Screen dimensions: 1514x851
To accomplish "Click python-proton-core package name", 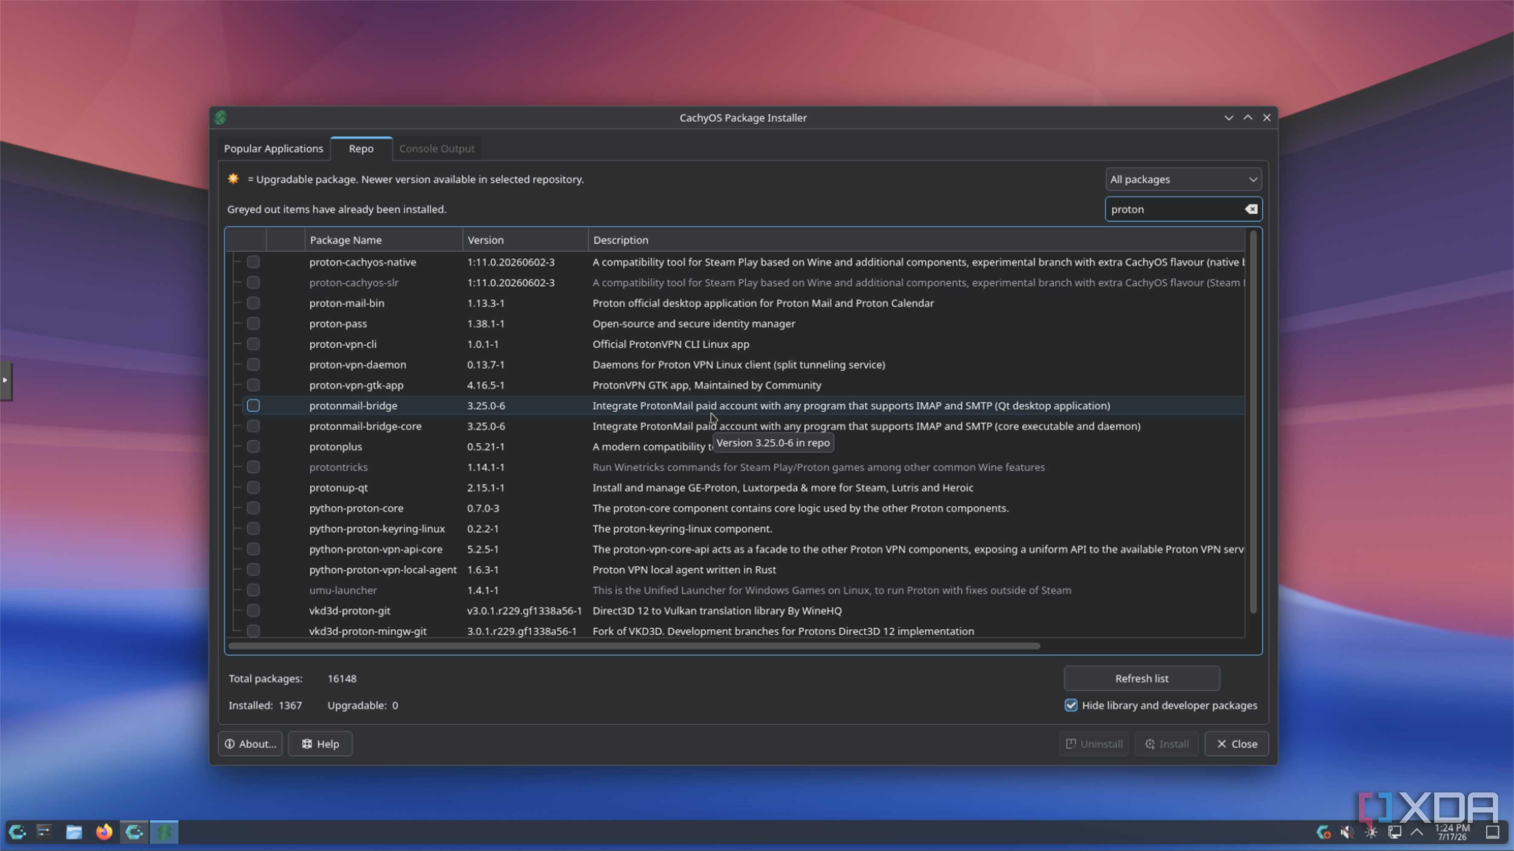I will (x=356, y=508).
